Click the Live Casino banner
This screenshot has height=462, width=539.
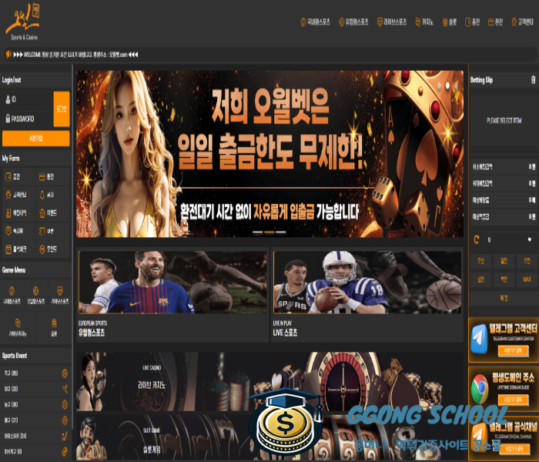tap(269, 383)
